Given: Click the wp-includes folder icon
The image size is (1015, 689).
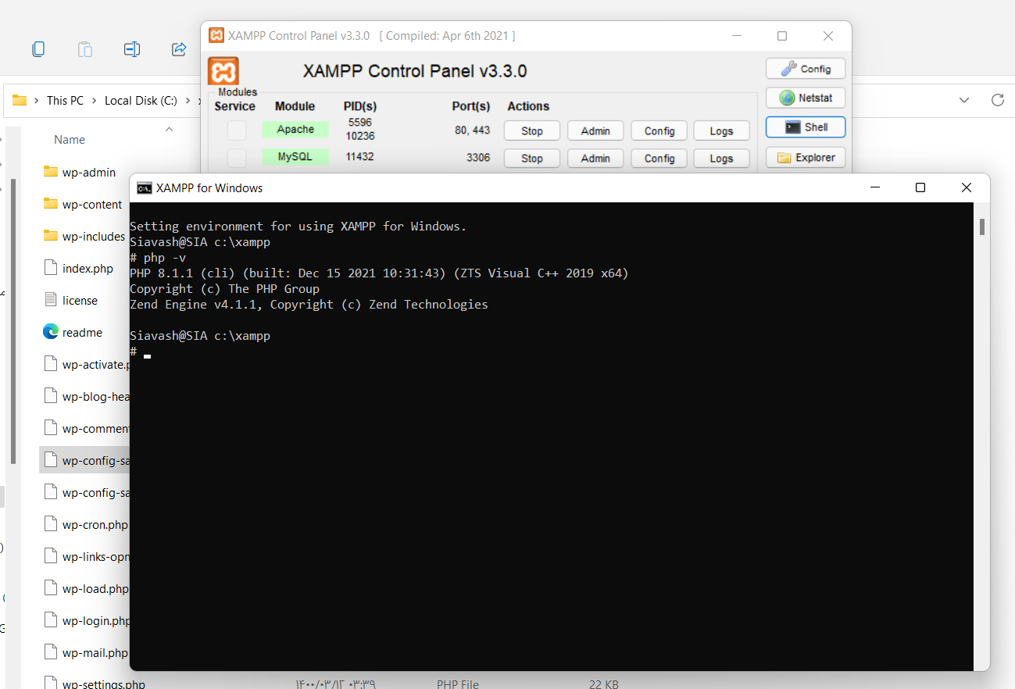Looking at the screenshot, I should point(51,236).
